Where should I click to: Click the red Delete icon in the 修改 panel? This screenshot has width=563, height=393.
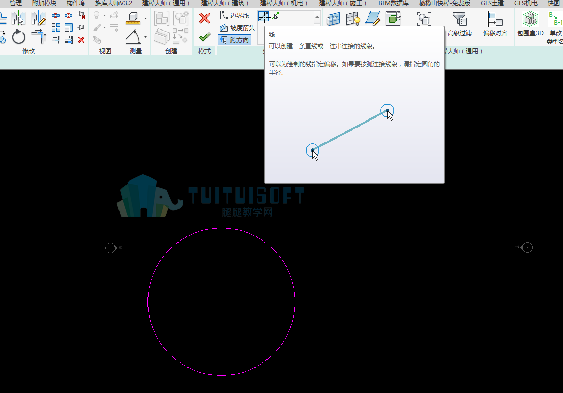(81, 40)
